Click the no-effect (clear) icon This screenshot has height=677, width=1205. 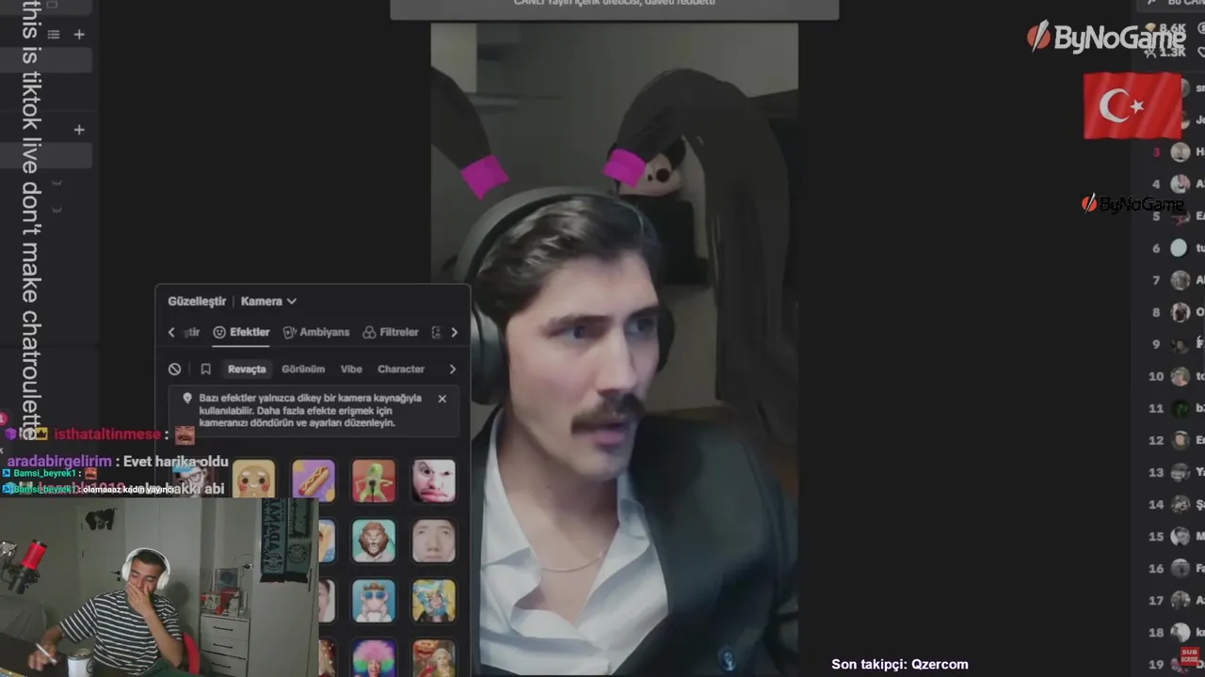pos(175,370)
